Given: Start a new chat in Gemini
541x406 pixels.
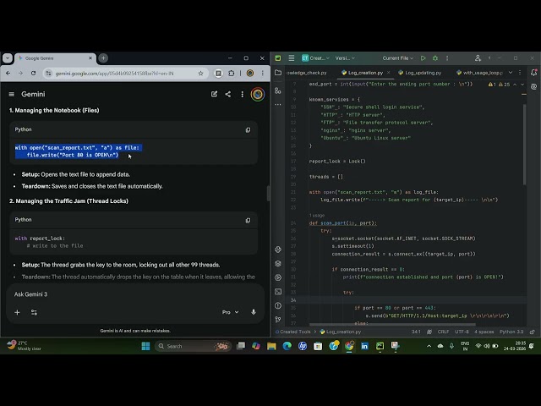Looking at the screenshot, I should pos(214,94).
